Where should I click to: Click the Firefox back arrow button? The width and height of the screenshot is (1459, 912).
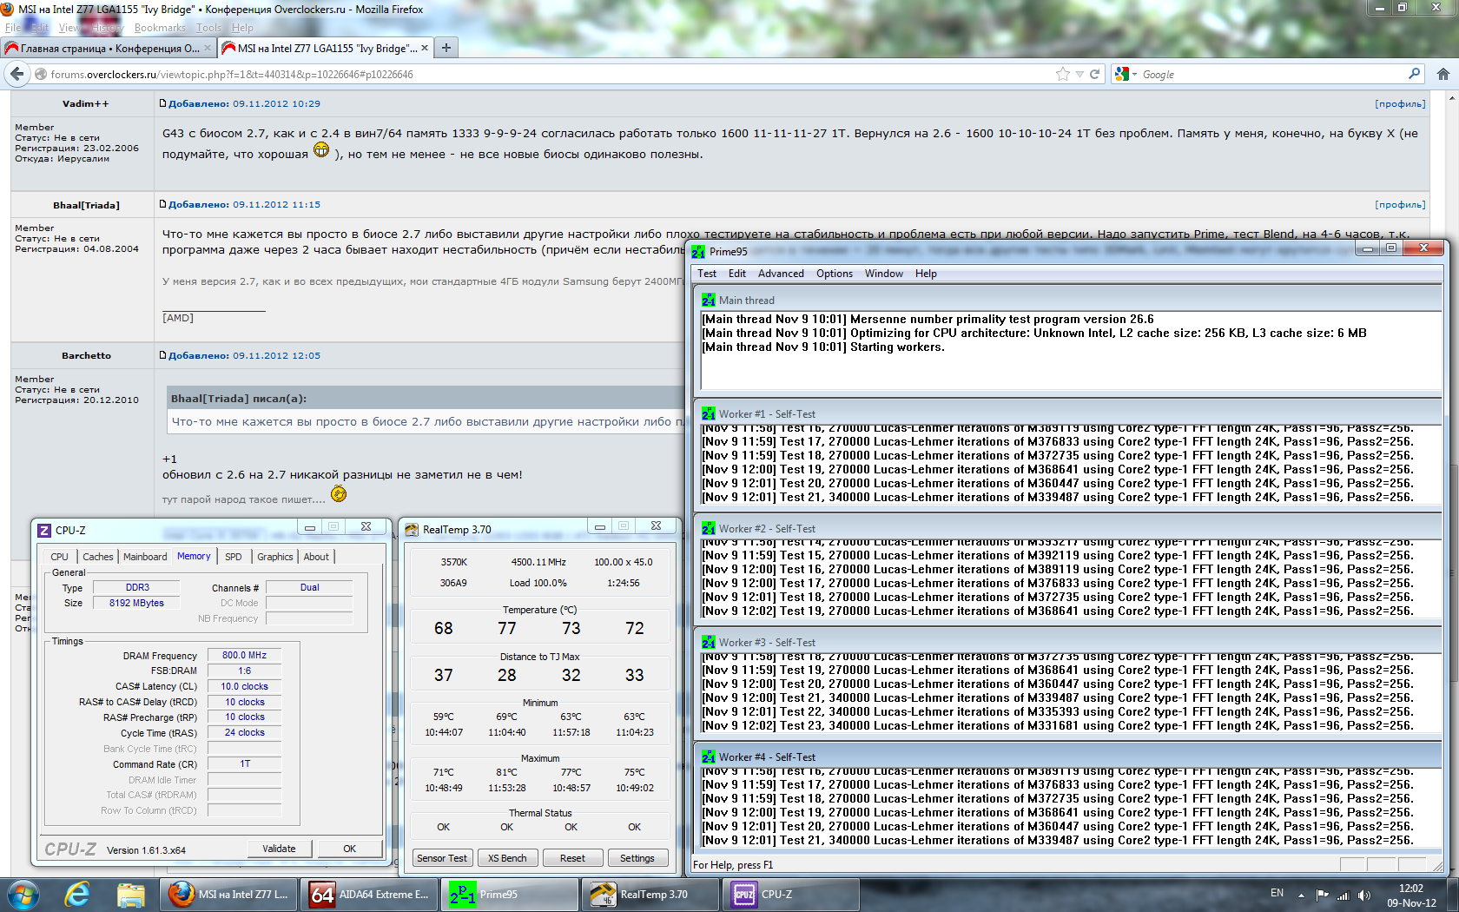[17, 75]
